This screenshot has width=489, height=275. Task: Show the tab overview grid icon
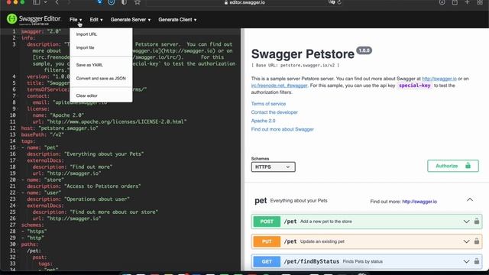click(x=480, y=2)
